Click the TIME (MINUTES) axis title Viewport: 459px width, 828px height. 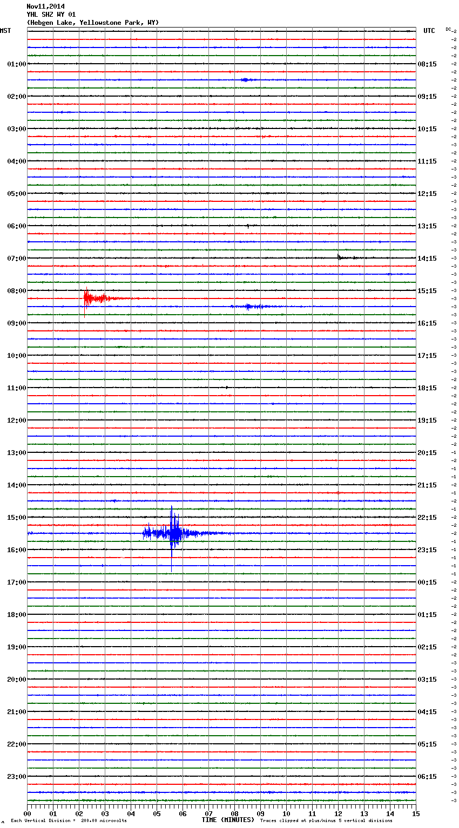228,820
